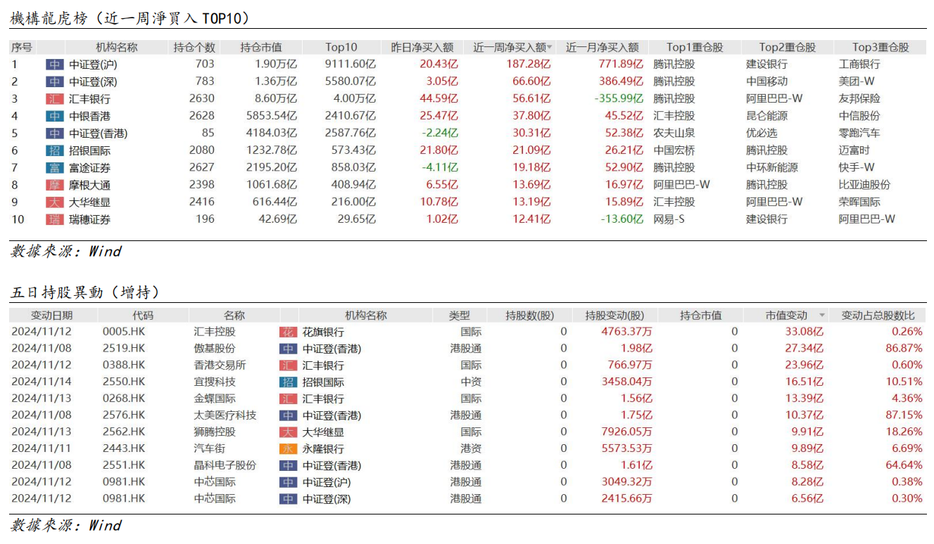Click the 187.28亿 weekly net buy value

[x=527, y=64]
